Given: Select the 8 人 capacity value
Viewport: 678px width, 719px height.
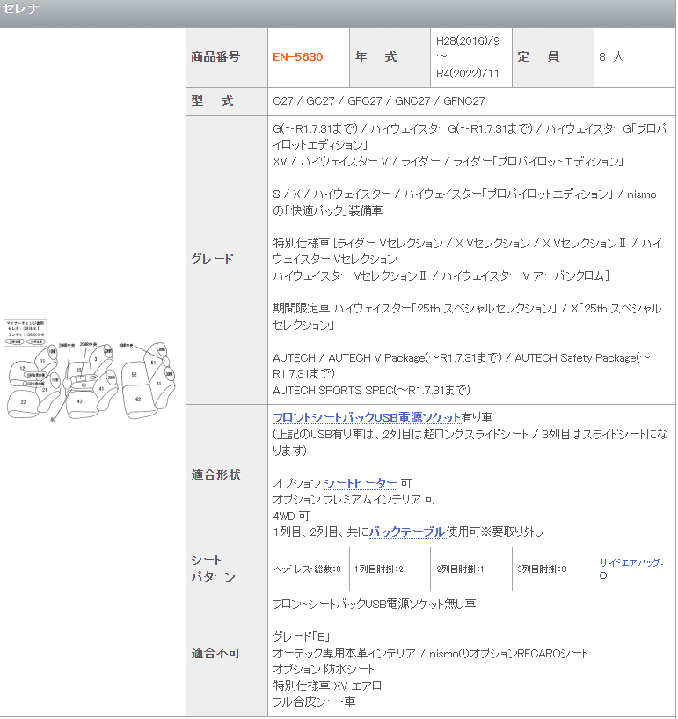Looking at the screenshot, I should [611, 57].
